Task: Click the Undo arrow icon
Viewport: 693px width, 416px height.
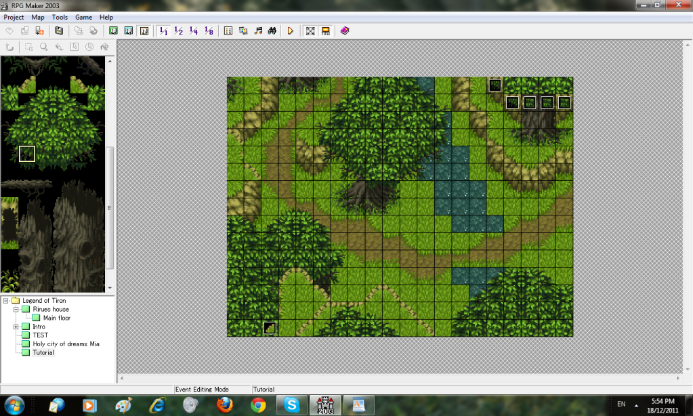Action: pos(9,47)
